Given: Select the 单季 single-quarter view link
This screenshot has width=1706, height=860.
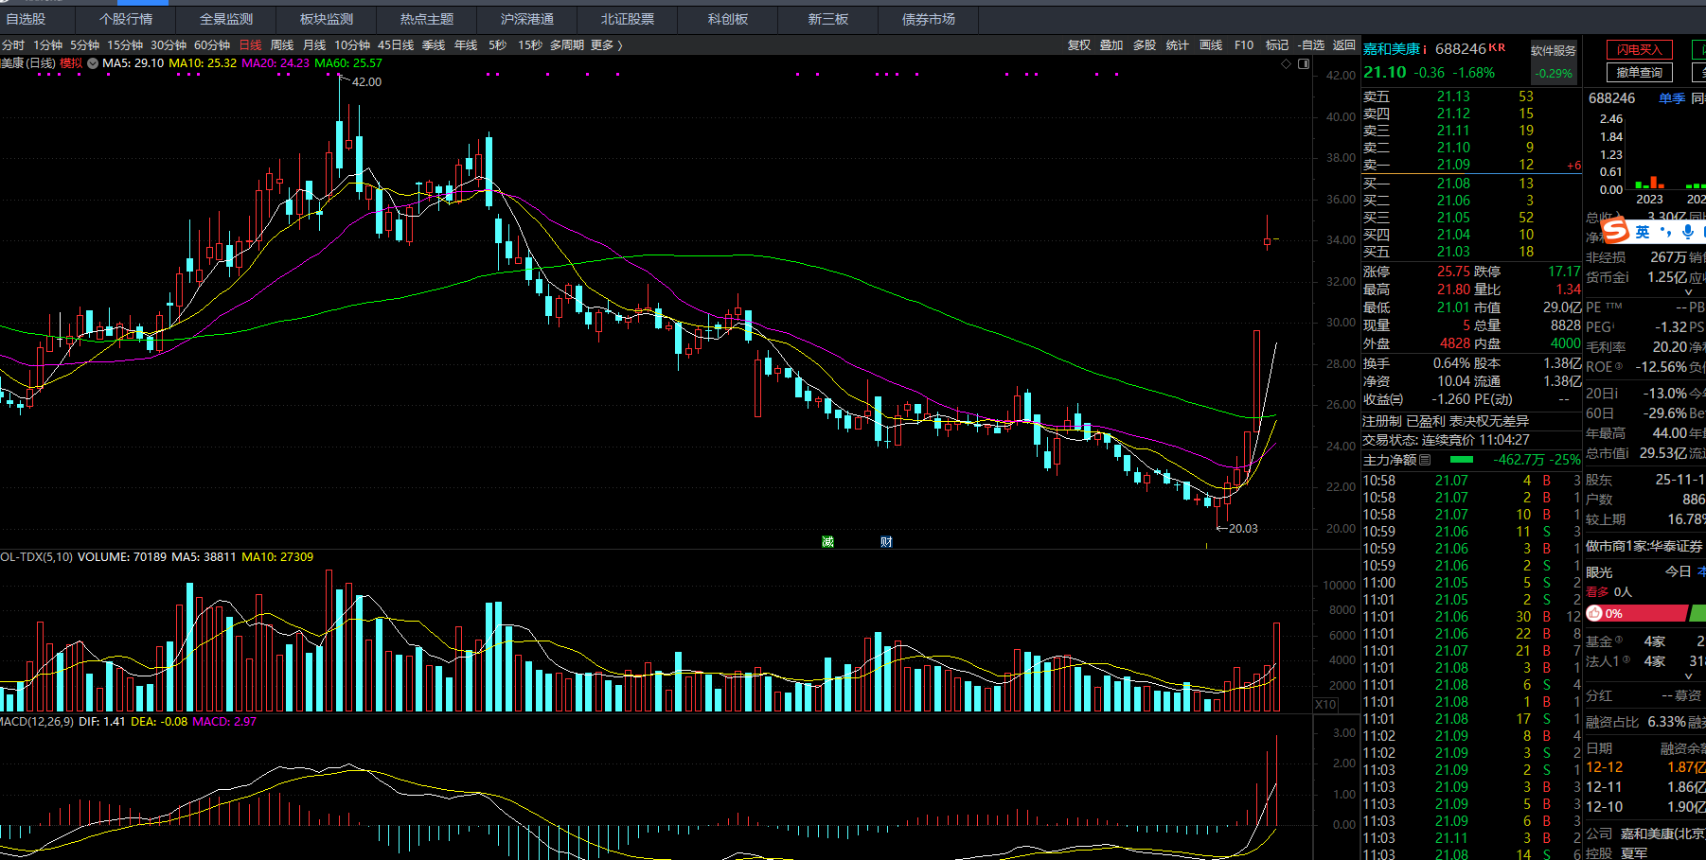Looking at the screenshot, I should 1672,97.
